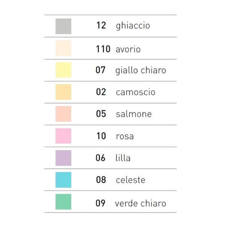The width and height of the screenshot is (225, 225).
Task: Select the salmone color swatch
Action: click(63, 114)
